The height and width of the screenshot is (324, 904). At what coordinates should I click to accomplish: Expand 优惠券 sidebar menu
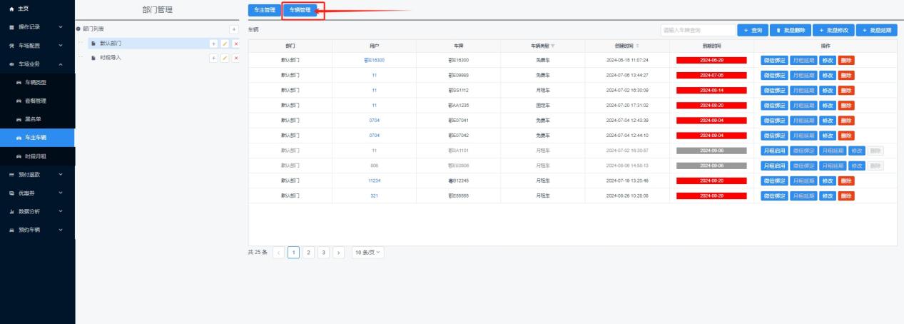37,193
